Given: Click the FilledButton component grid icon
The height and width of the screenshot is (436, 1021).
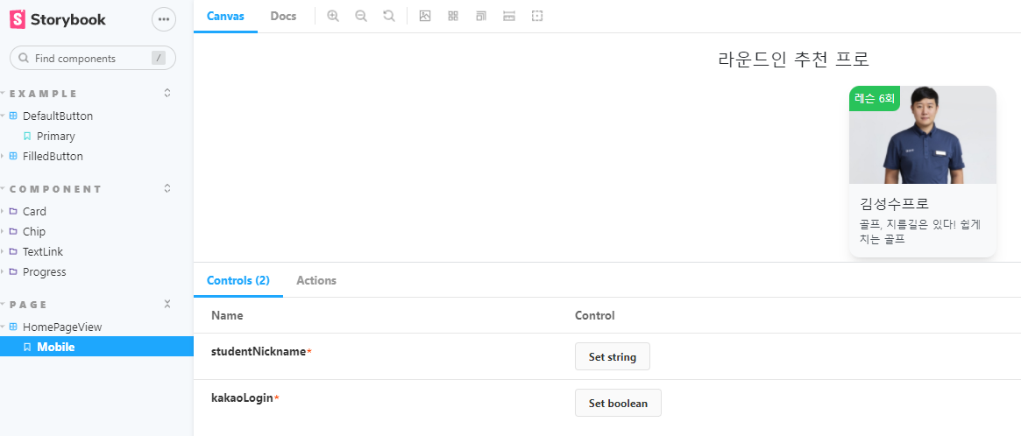Looking at the screenshot, I should (x=13, y=156).
